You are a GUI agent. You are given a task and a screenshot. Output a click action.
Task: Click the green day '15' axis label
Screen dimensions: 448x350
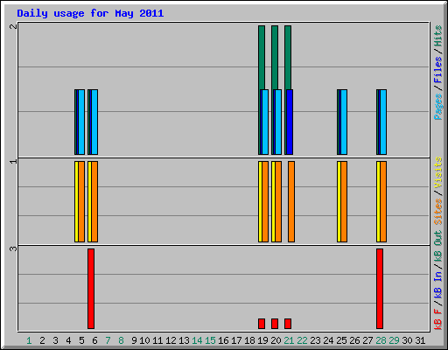tap(210, 340)
